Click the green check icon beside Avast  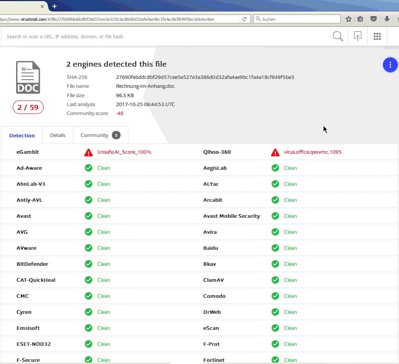89,216
